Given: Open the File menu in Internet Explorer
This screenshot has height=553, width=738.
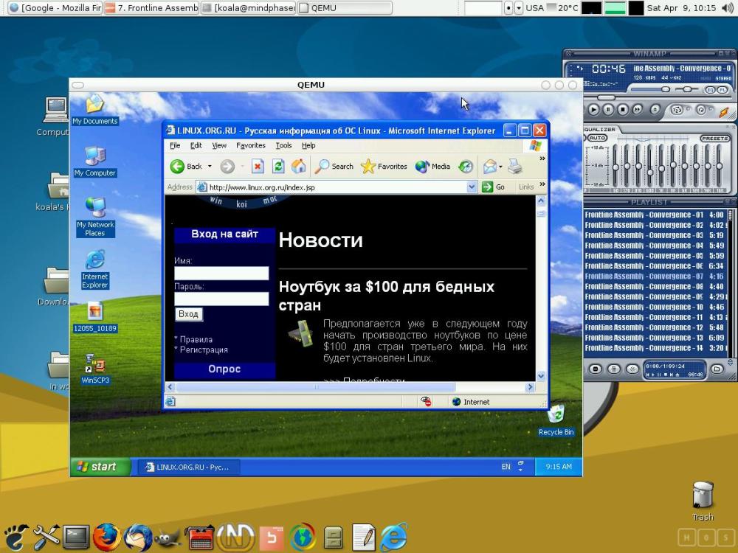Looking at the screenshot, I should tap(175, 145).
